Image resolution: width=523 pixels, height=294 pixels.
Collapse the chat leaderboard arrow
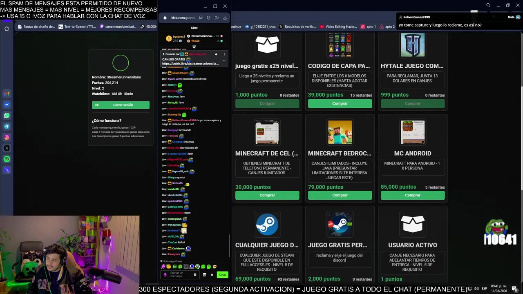194,47
